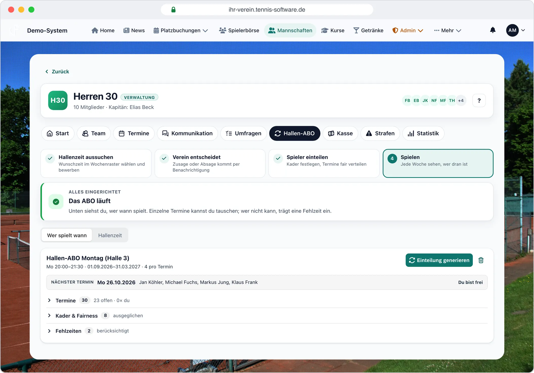Click the +4 more members badge
The width and height of the screenshot is (534, 373).
click(x=461, y=101)
